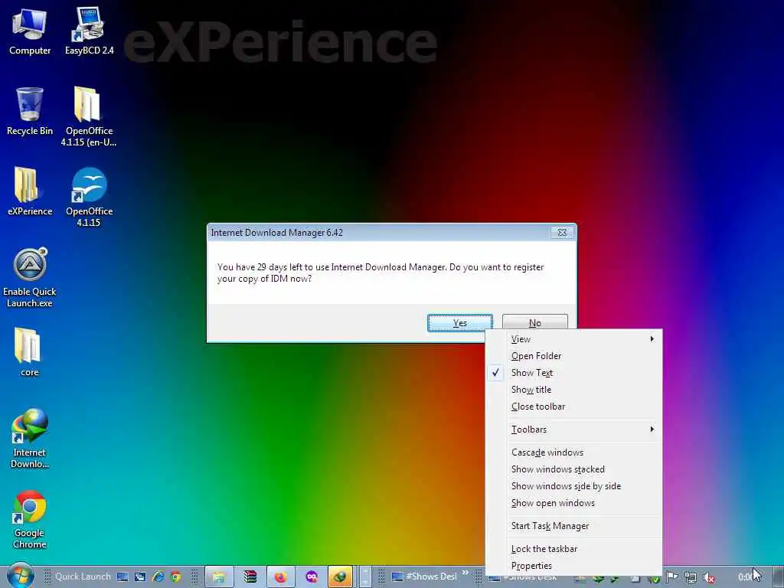Select the EasyBCD 2.4 shortcut
Image resolution: width=784 pixels, height=588 pixels.
click(x=89, y=31)
